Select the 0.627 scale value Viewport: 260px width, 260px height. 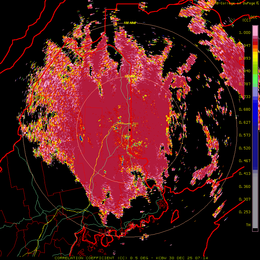click(x=245, y=122)
